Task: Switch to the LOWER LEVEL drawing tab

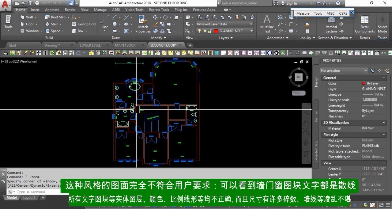Action: 90,45
